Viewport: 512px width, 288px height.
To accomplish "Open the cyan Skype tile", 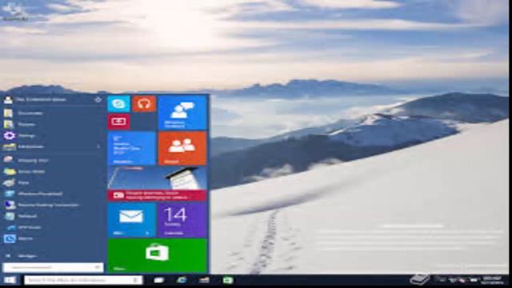I will (x=118, y=104).
